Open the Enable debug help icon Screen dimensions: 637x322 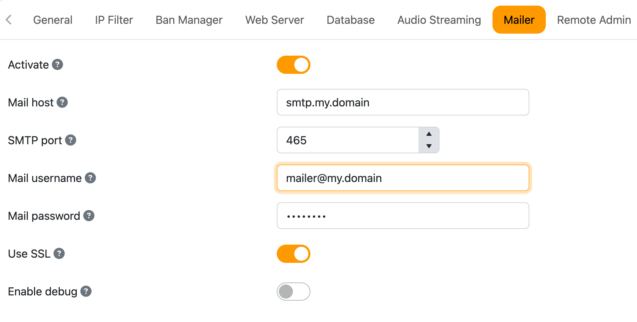coord(85,291)
